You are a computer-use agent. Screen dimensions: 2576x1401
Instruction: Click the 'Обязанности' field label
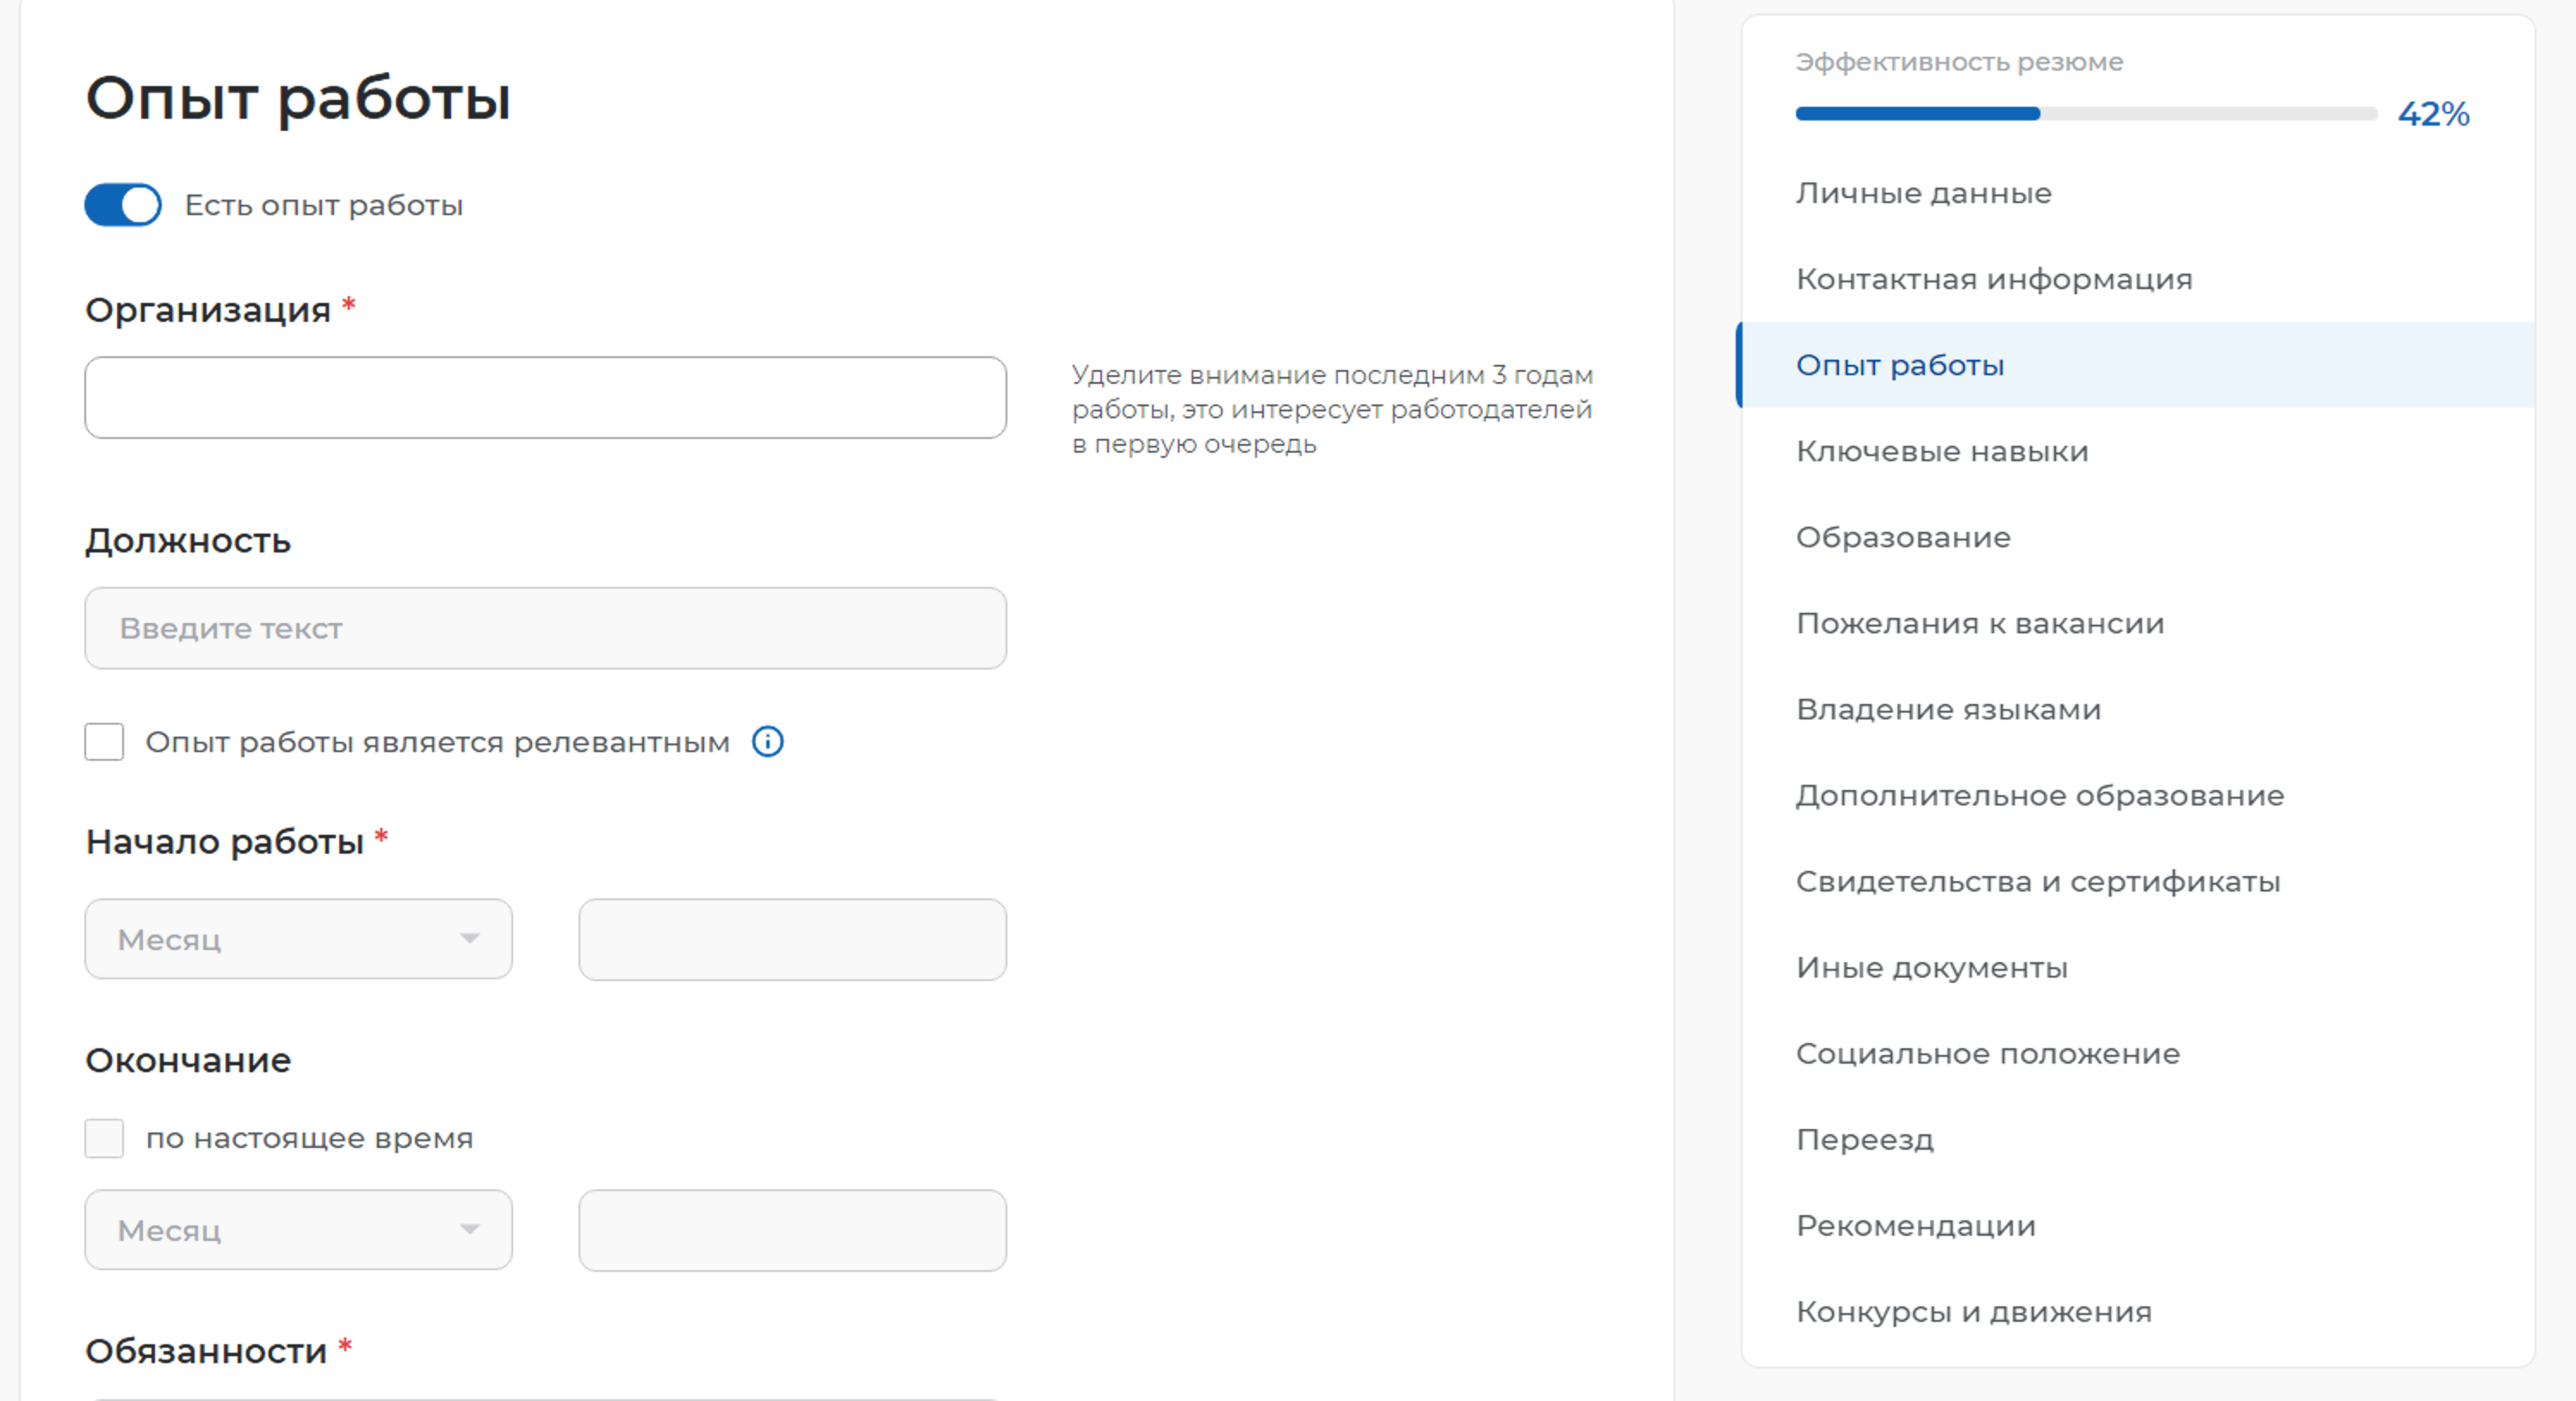pyautogui.click(x=206, y=1351)
